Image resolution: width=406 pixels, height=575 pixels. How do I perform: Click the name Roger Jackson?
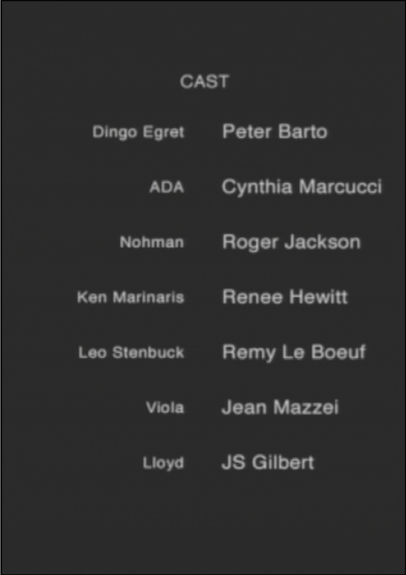tap(291, 242)
